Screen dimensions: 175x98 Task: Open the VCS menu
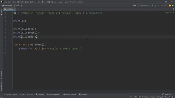tap(48, 2)
